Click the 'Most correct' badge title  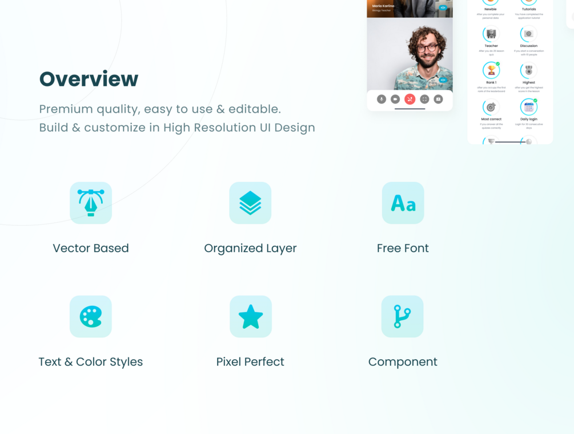point(491,119)
